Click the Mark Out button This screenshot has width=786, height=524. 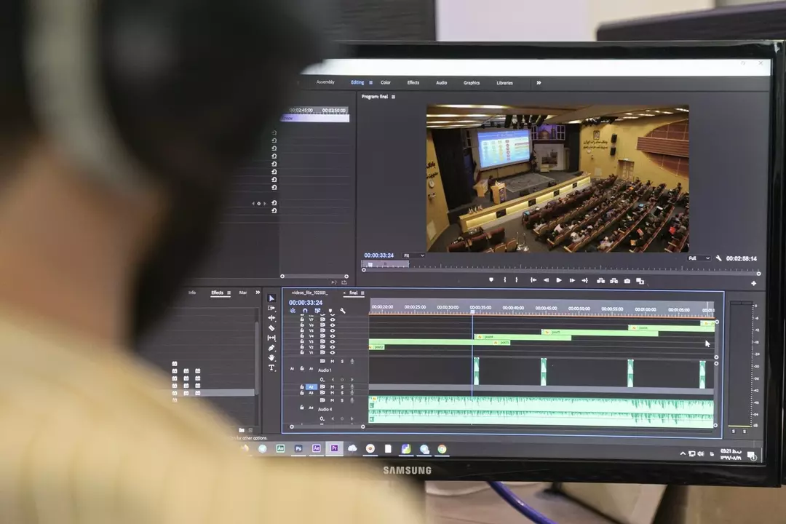tap(517, 279)
